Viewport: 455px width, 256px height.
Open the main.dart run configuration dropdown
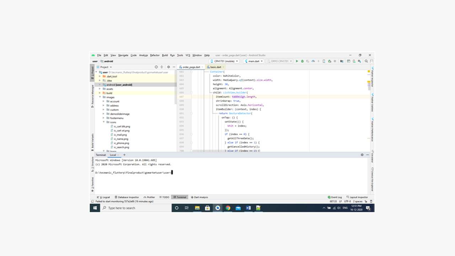(x=254, y=61)
